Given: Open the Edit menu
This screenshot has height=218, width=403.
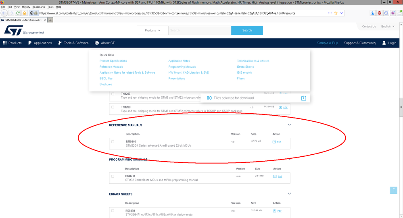Looking at the screenshot, I should 10,7.
